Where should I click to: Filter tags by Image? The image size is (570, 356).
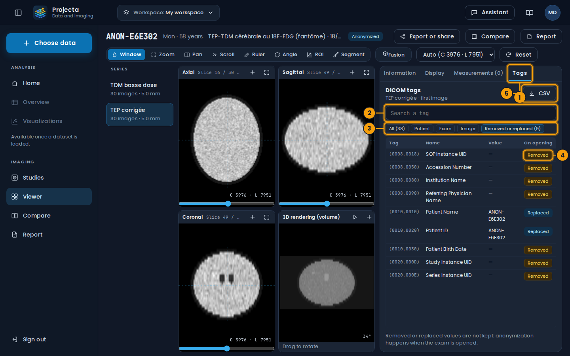(468, 129)
